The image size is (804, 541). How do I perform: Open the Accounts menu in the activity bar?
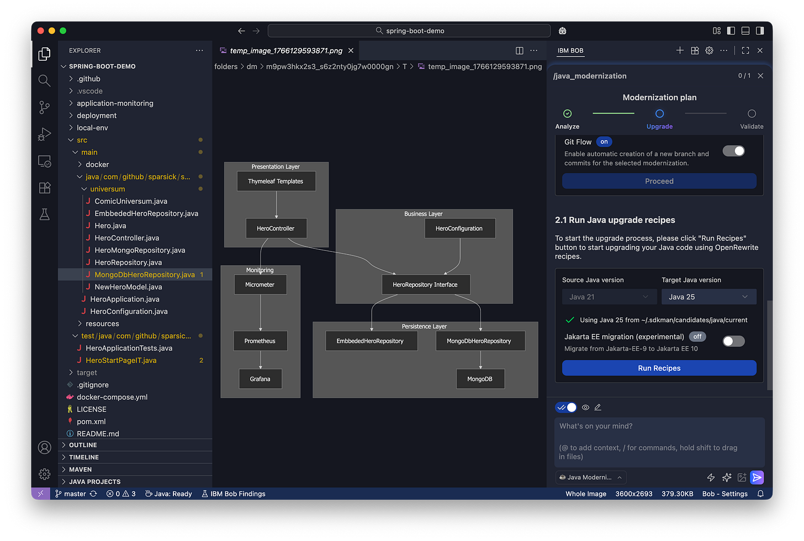[45, 447]
